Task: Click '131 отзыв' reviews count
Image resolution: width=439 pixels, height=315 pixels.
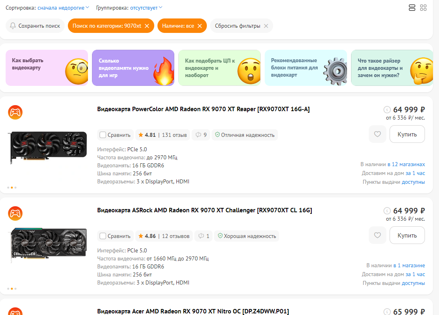Action: pos(174,135)
